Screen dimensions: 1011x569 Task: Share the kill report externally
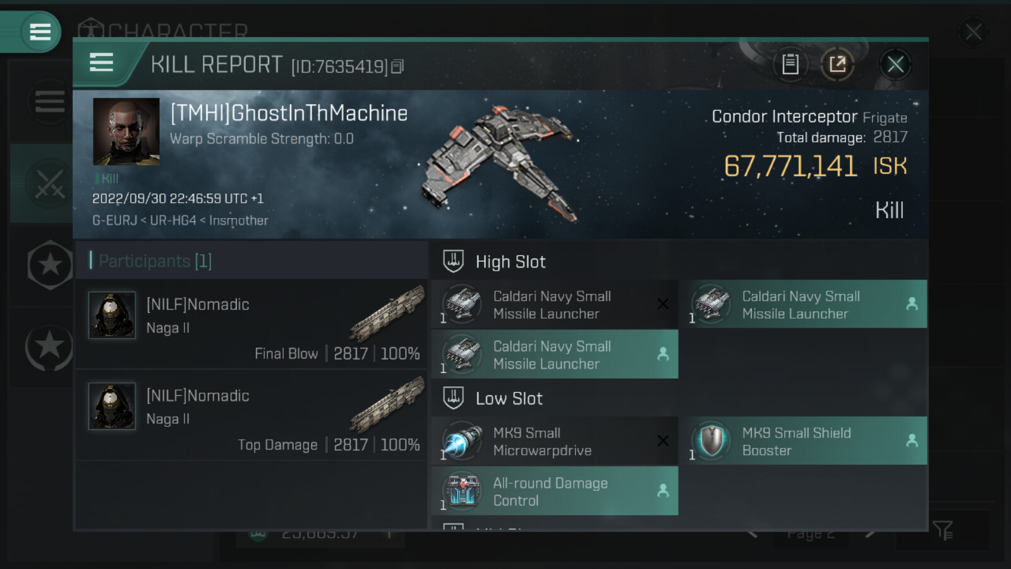[837, 64]
